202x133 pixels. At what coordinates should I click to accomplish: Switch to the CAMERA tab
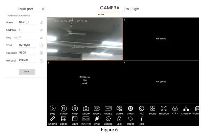pos(110,8)
